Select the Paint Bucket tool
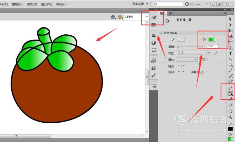 [x=230, y=94]
